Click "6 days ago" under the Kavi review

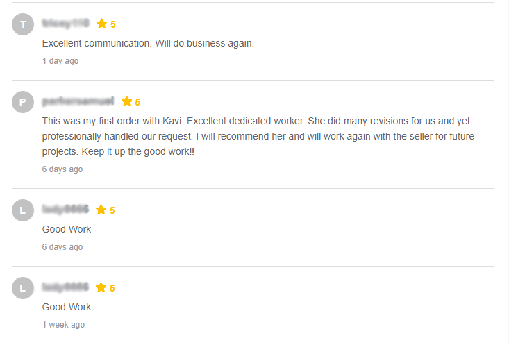pos(62,169)
